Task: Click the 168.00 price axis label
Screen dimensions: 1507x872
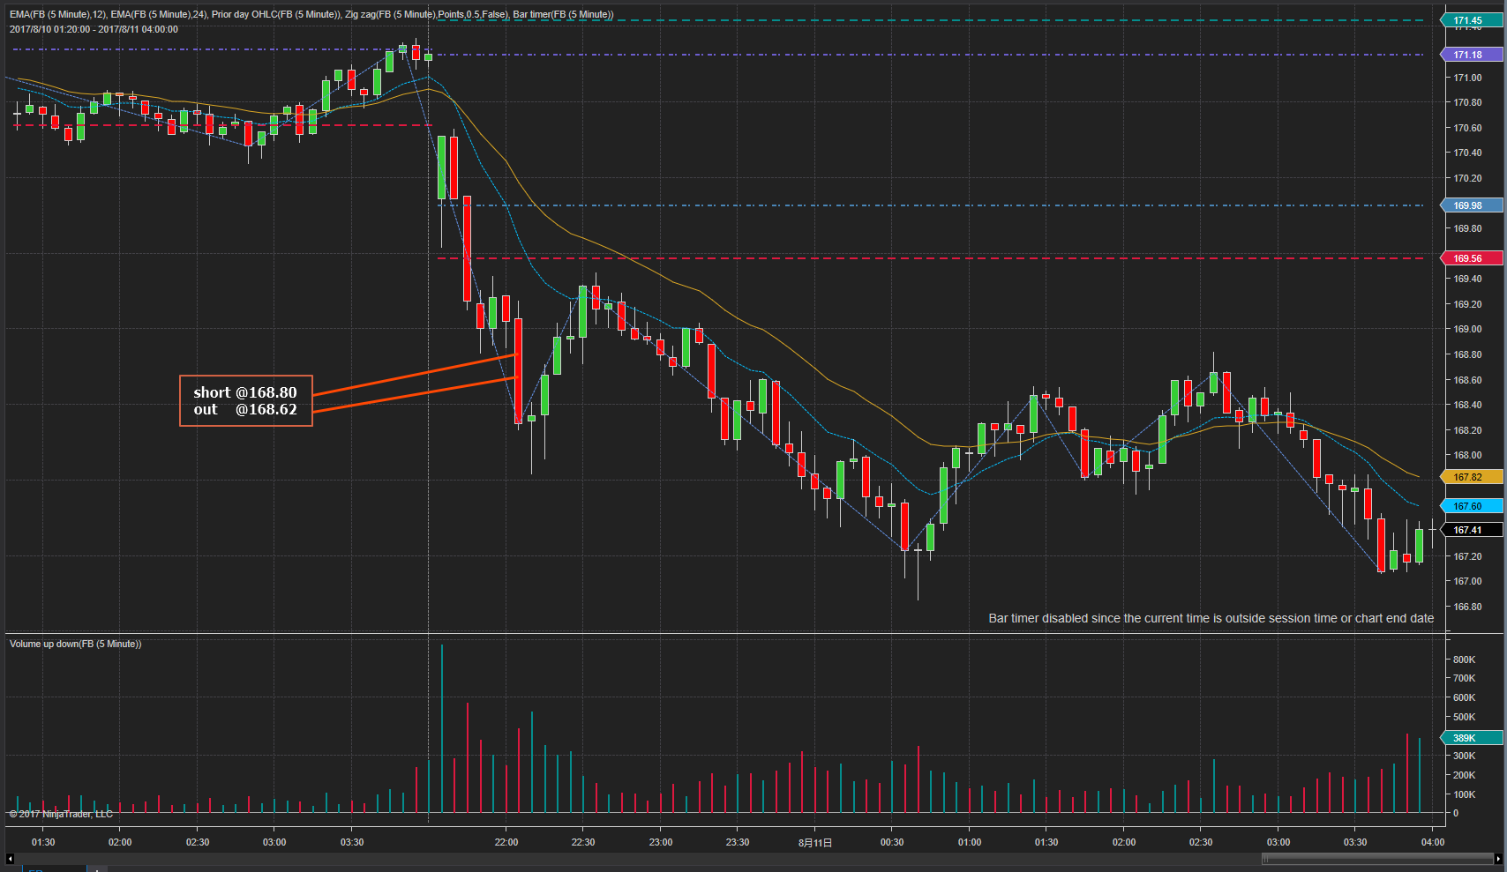Action: click(x=1468, y=455)
